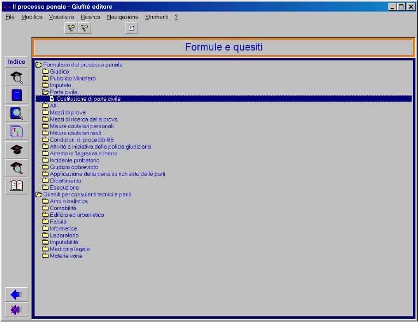The image size is (419, 322).
Task: Open Incidente probatorio folder
Action: pyautogui.click(x=71, y=160)
